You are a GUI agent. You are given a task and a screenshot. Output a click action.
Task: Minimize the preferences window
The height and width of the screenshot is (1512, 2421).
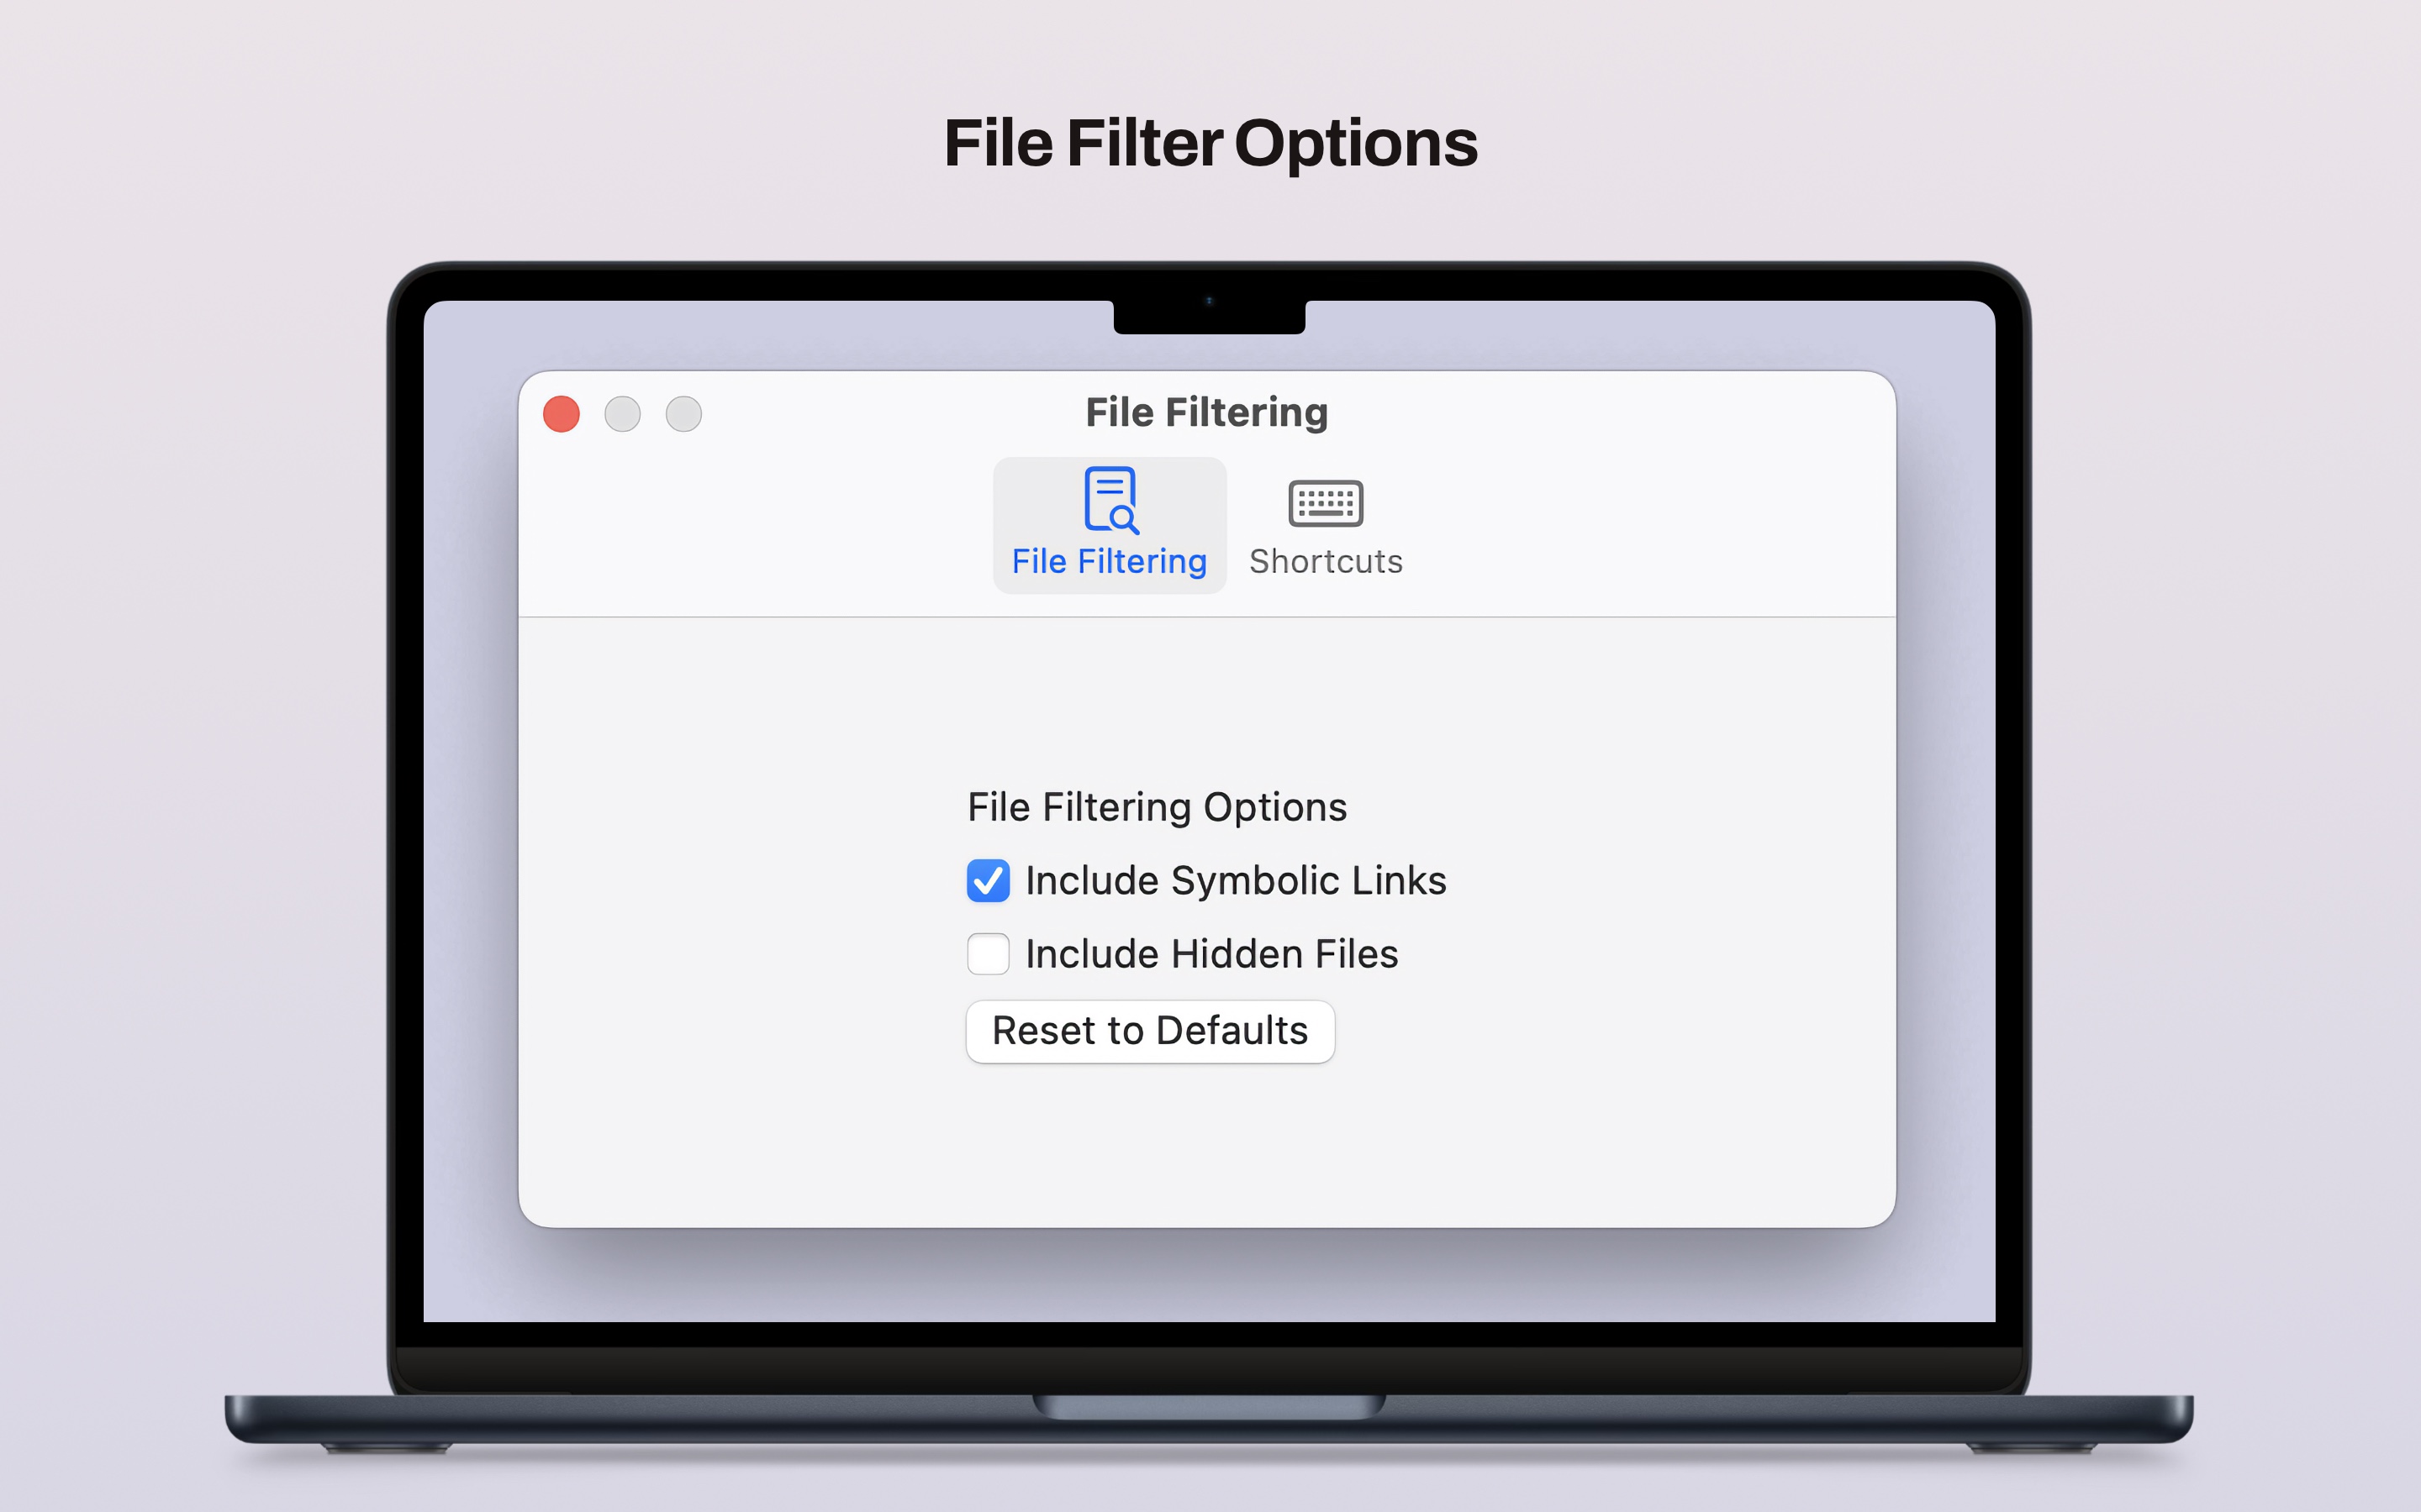pyautogui.click(x=622, y=413)
